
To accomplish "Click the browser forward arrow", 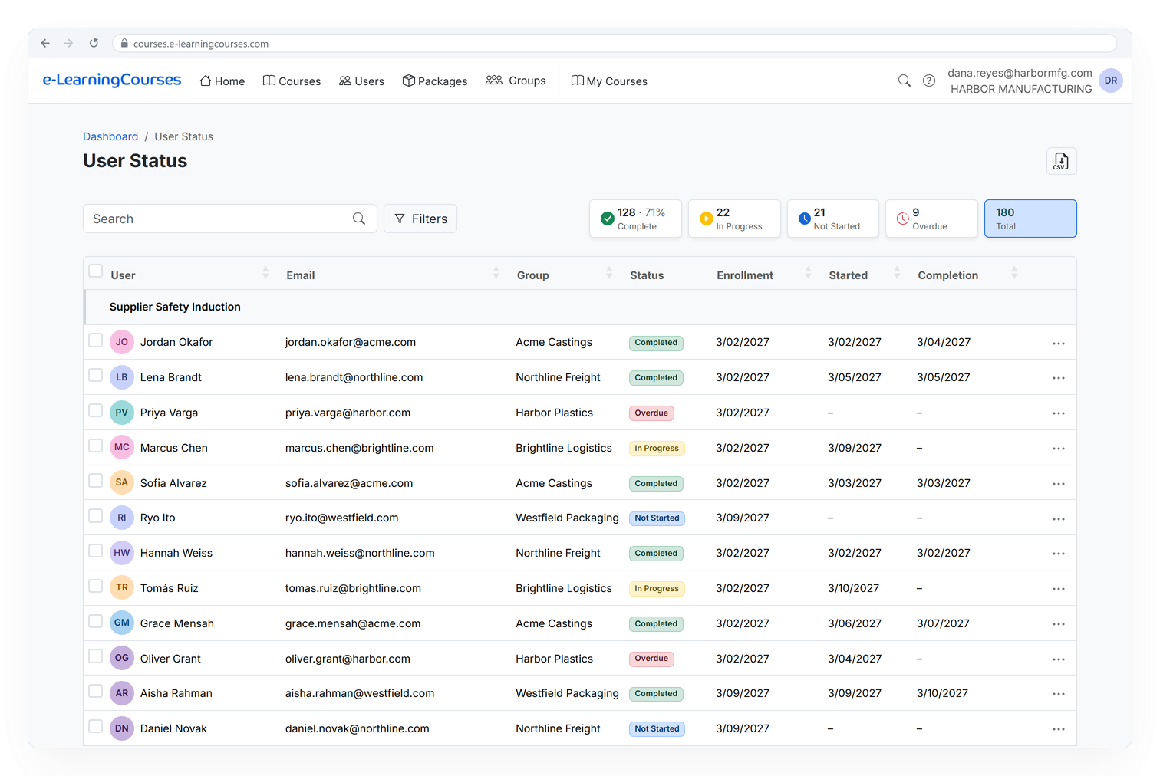I will pos(69,44).
